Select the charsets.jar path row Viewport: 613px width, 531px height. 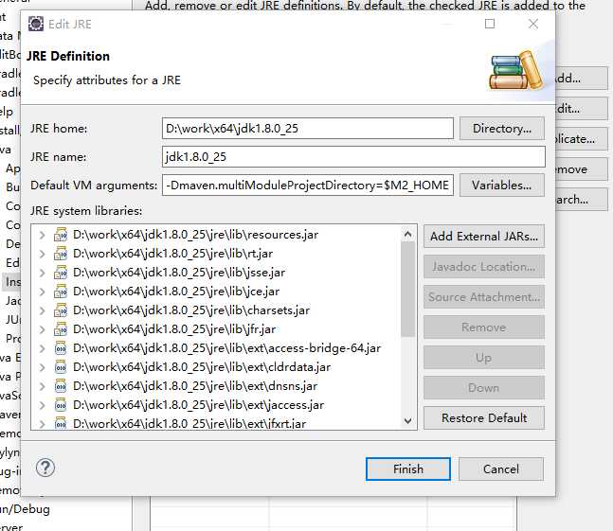pyautogui.click(x=191, y=310)
